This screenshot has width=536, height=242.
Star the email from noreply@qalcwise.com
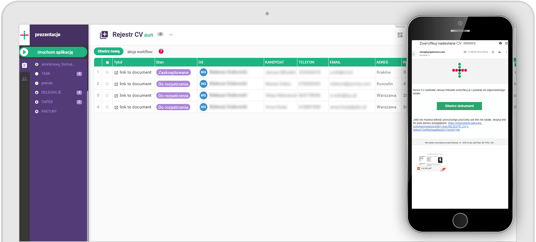coord(493,52)
